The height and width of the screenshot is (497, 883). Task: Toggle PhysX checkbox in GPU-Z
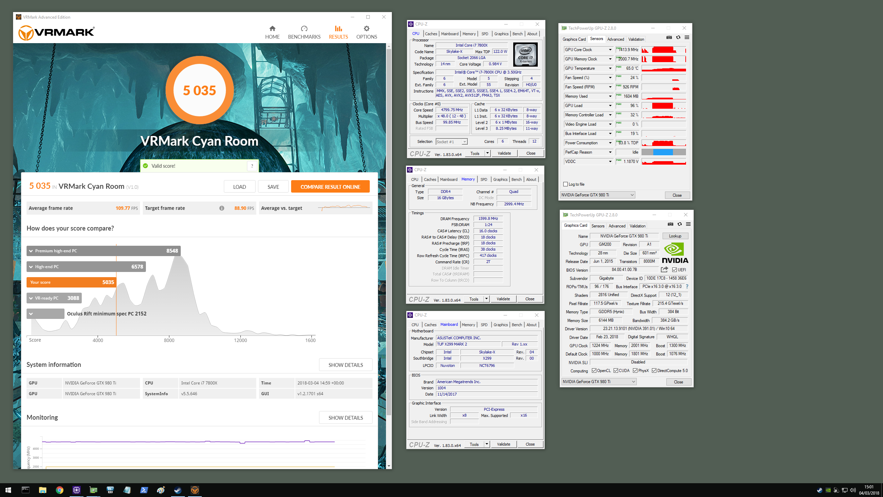tap(635, 371)
